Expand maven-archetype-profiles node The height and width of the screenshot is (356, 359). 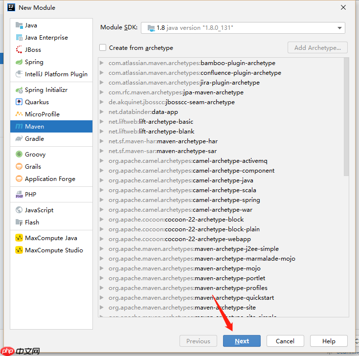coord(102,288)
